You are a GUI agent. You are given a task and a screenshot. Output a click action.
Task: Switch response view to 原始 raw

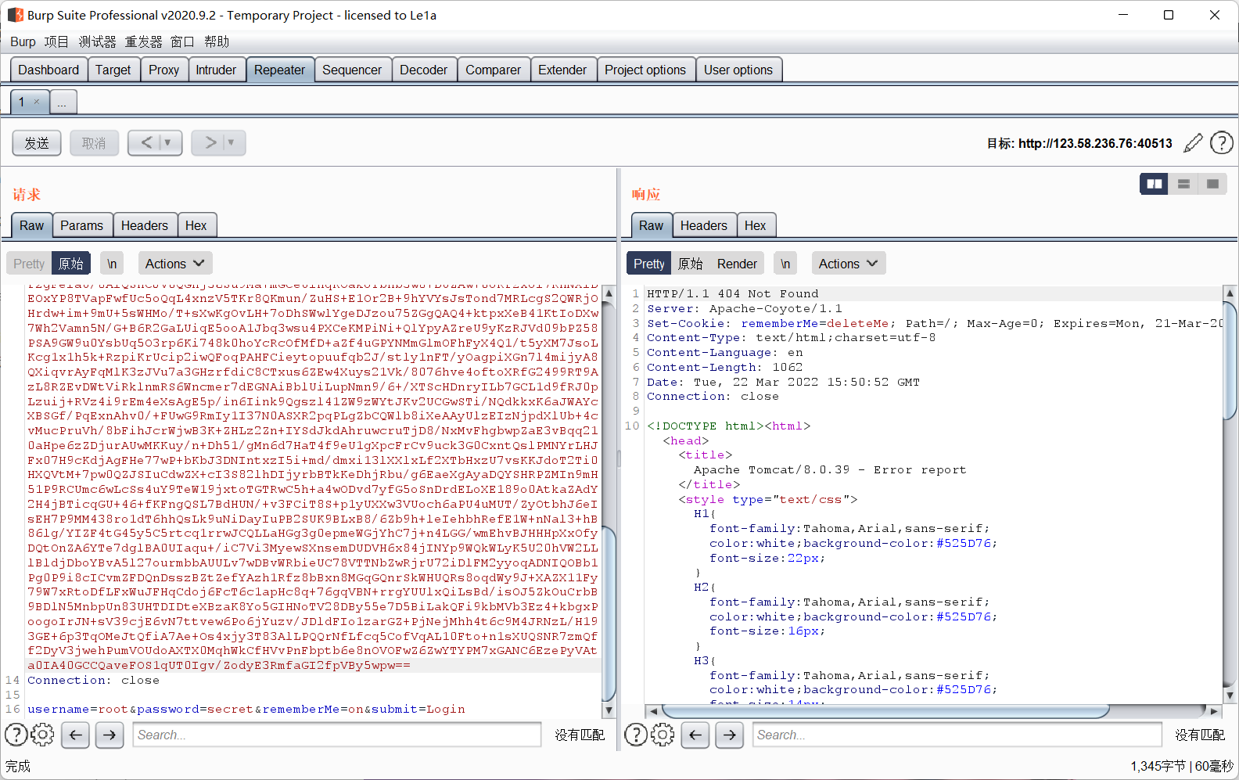click(691, 264)
